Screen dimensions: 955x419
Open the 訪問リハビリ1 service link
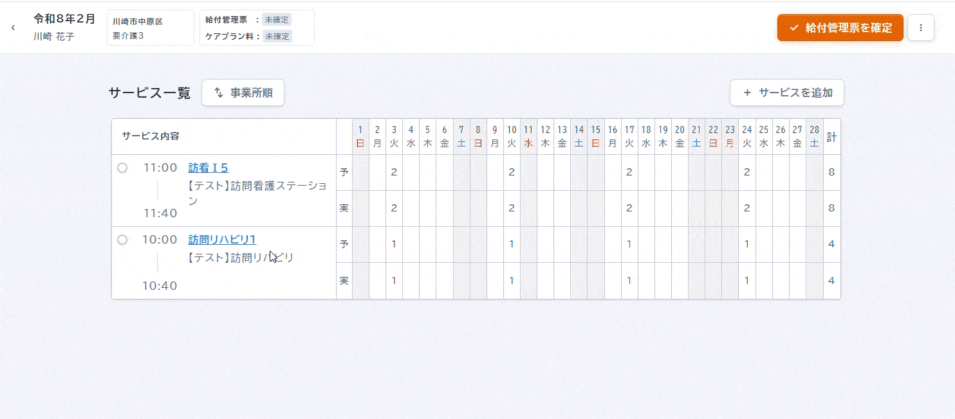coord(222,240)
